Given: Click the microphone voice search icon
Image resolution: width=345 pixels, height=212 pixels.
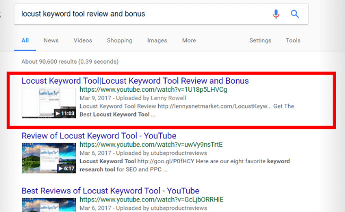Looking at the screenshot, I should tap(276, 14).
